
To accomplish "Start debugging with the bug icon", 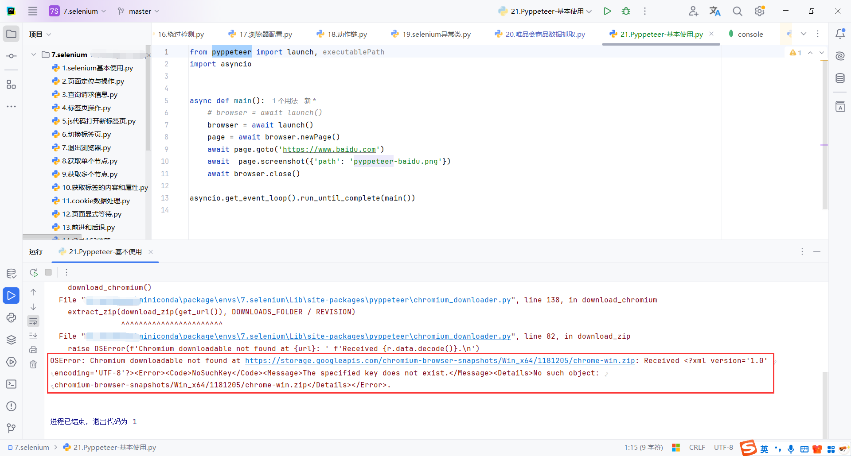I will (x=626, y=11).
